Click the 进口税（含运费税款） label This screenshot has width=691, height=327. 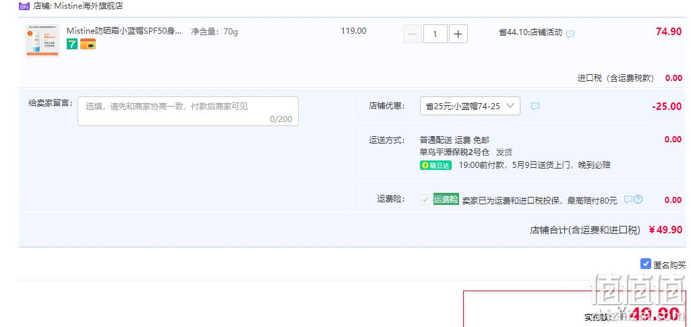coord(616,78)
